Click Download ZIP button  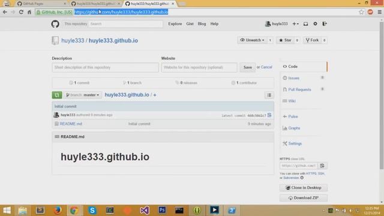(x=304, y=198)
